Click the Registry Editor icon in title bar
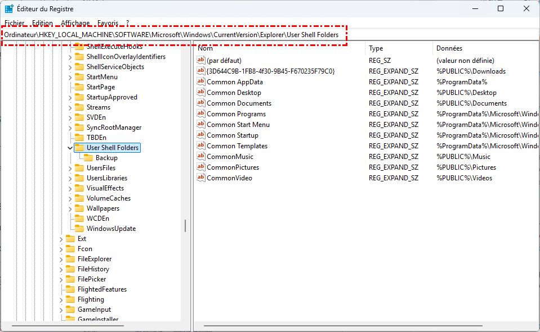 pos(10,8)
